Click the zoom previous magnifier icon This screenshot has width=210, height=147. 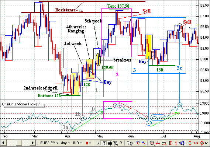pyautogui.click(x=182, y=143)
